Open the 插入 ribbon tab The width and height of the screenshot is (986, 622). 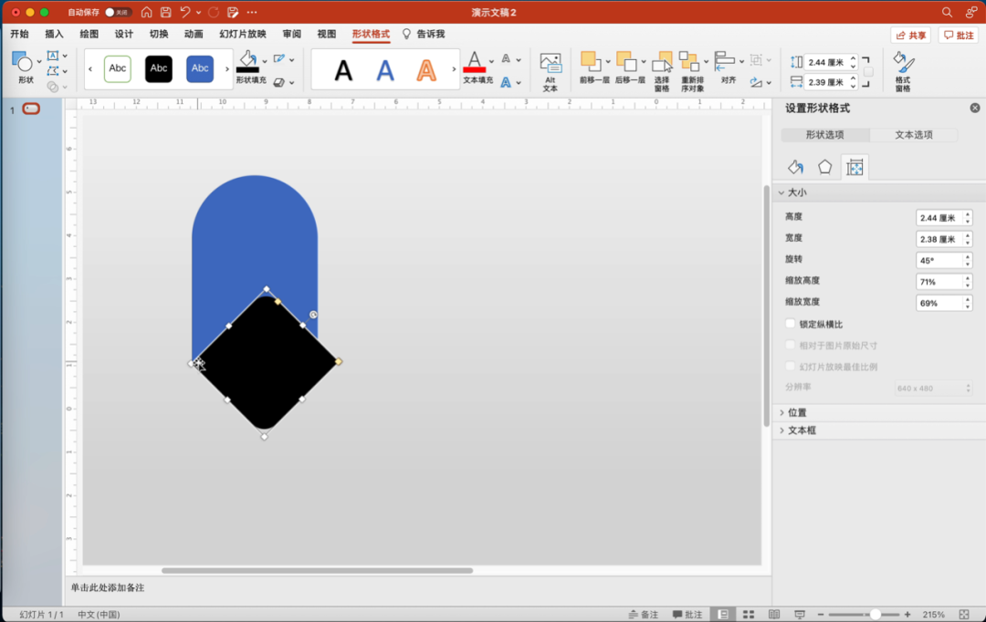point(54,34)
